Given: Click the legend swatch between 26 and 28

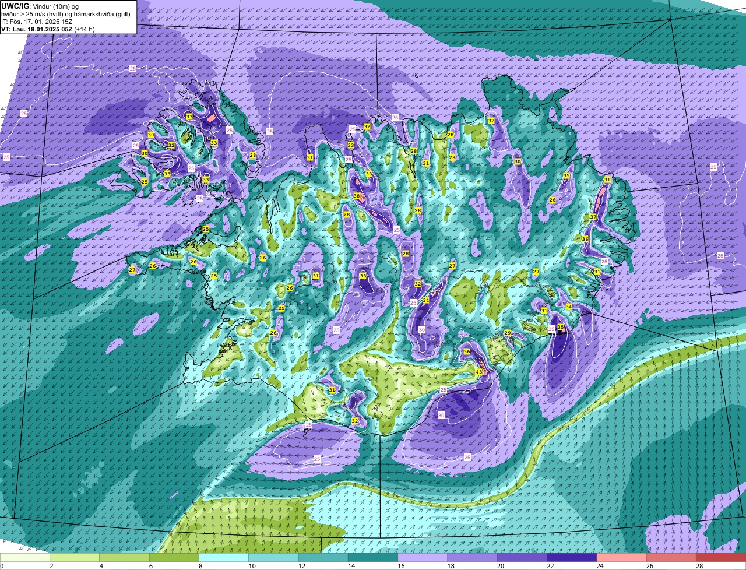Looking at the screenshot, I should [671, 558].
